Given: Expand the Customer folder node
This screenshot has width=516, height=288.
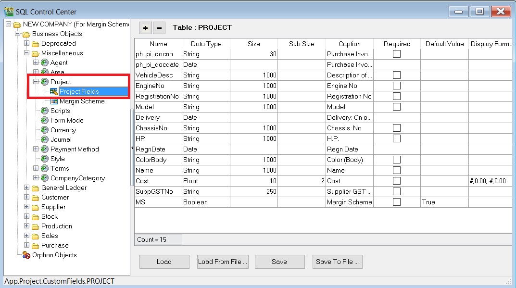Looking at the screenshot, I should point(27,197).
